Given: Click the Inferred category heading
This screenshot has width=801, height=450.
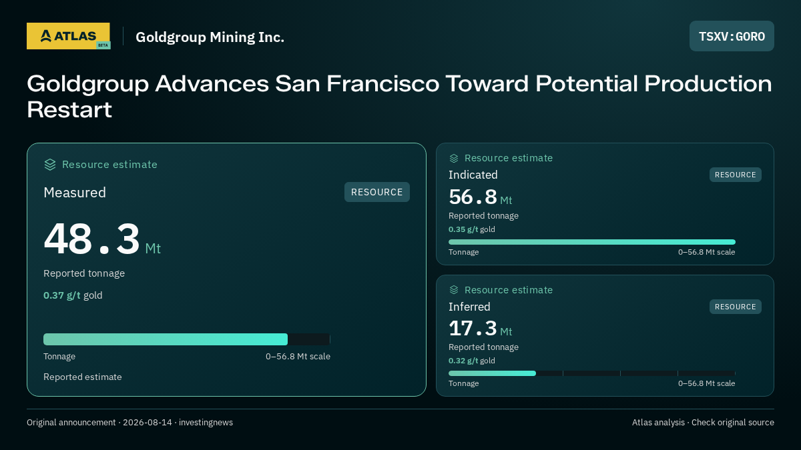Looking at the screenshot, I should (469, 307).
